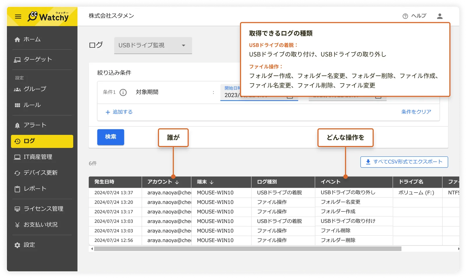This screenshot has width=466, height=278.
Task: Open レポート menu item
Action: pos(42,189)
